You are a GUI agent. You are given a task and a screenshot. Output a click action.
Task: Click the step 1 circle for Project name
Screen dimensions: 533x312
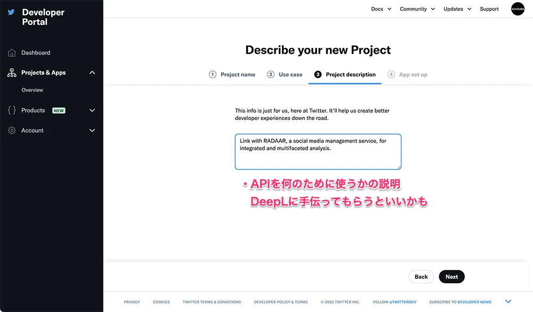click(213, 75)
